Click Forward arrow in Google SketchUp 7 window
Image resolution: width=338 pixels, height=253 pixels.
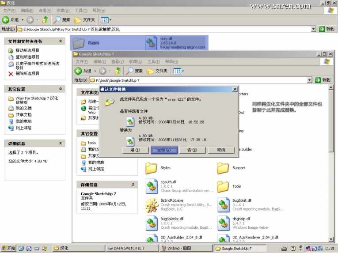pyautogui.click(x=103, y=71)
